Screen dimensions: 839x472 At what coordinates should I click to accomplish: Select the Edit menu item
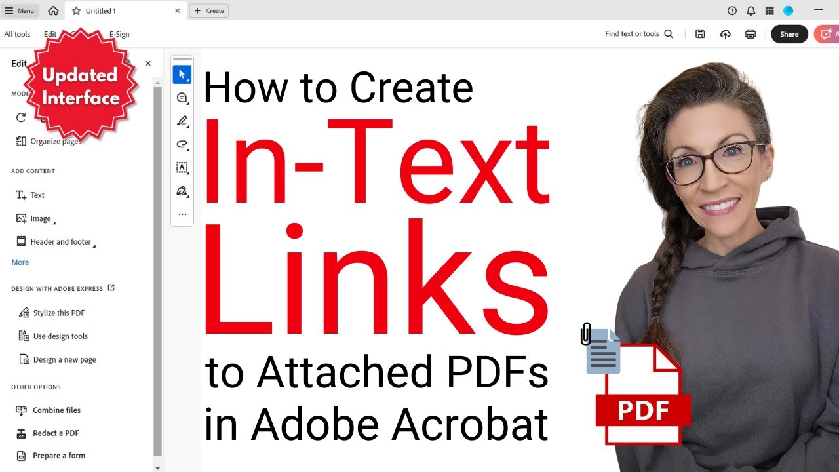(50, 34)
